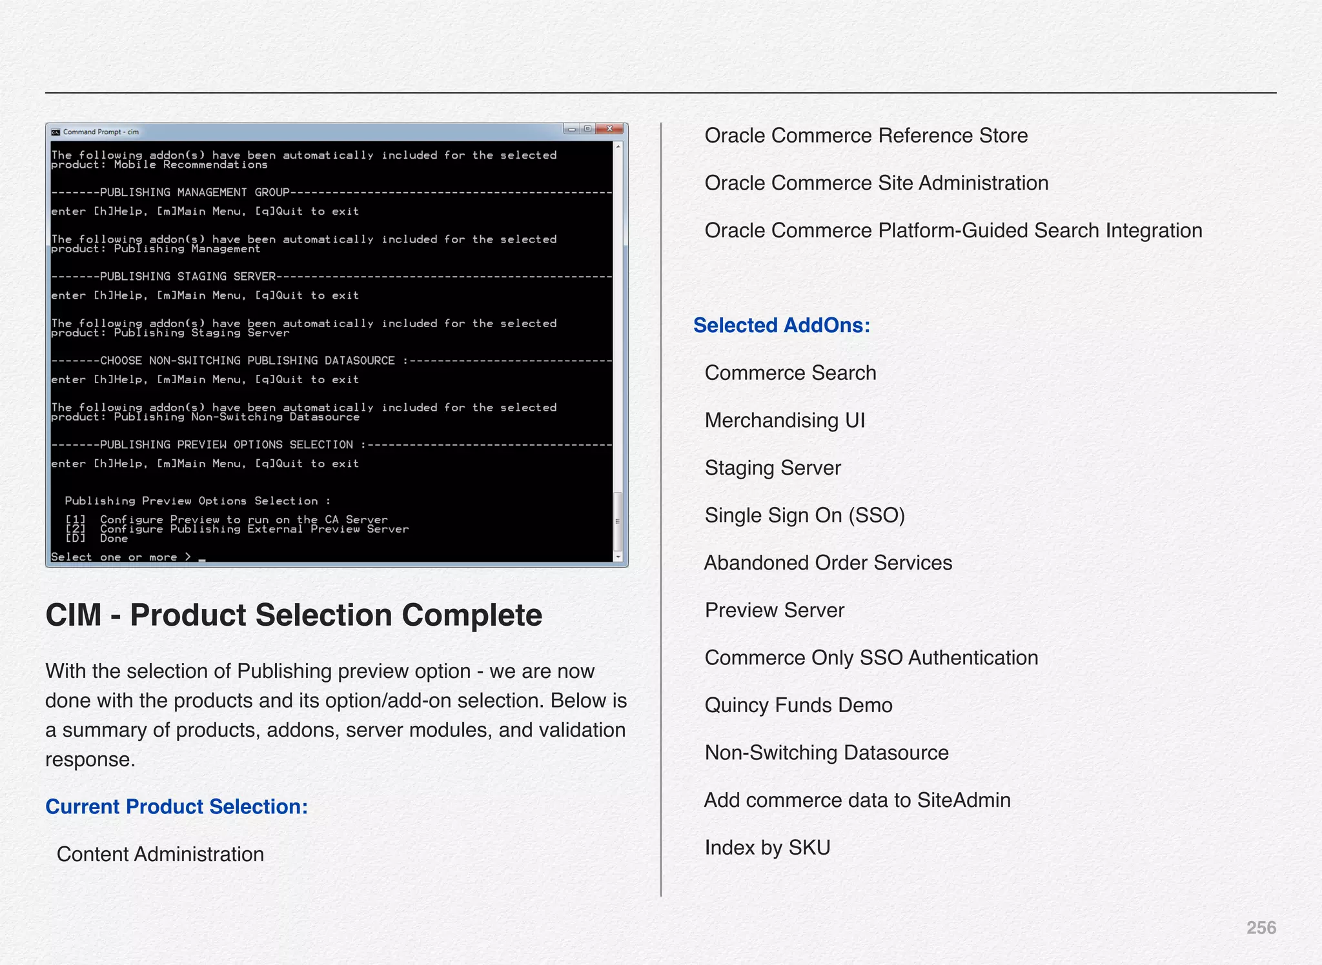Maximize the Command Prompt window
This screenshot has width=1322, height=965.
(587, 129)
